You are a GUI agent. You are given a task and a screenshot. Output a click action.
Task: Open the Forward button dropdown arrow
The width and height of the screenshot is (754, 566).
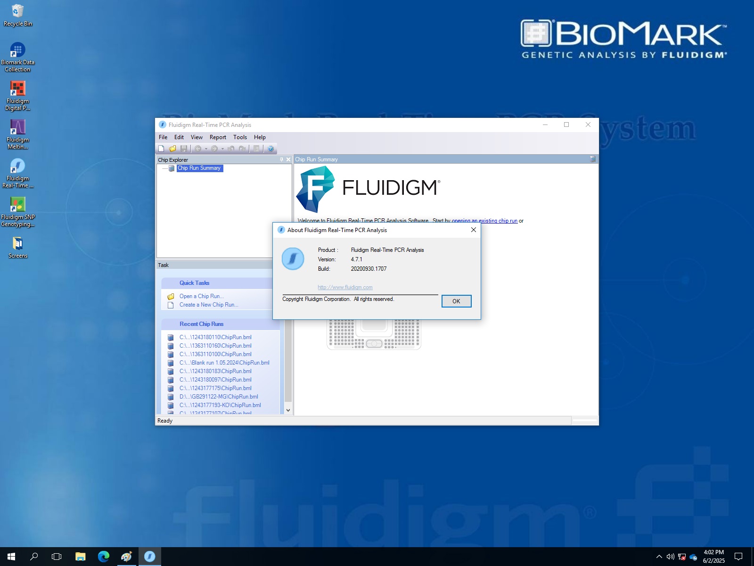[222, 149]
